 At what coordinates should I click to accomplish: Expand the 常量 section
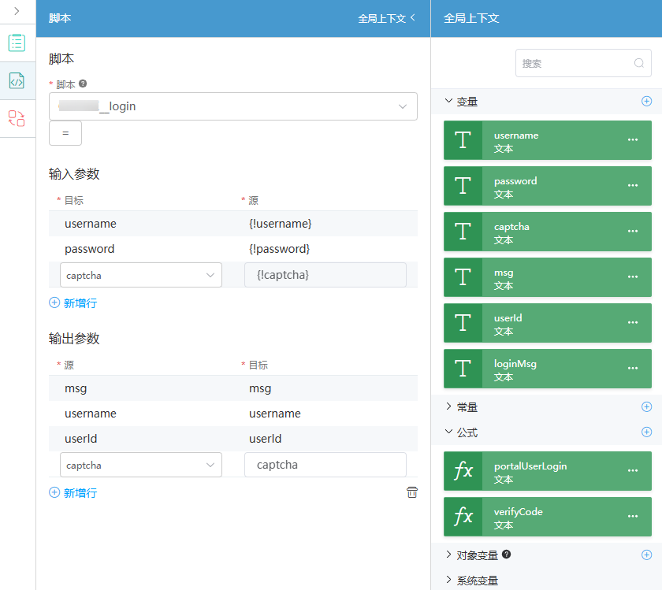[448, 406]
